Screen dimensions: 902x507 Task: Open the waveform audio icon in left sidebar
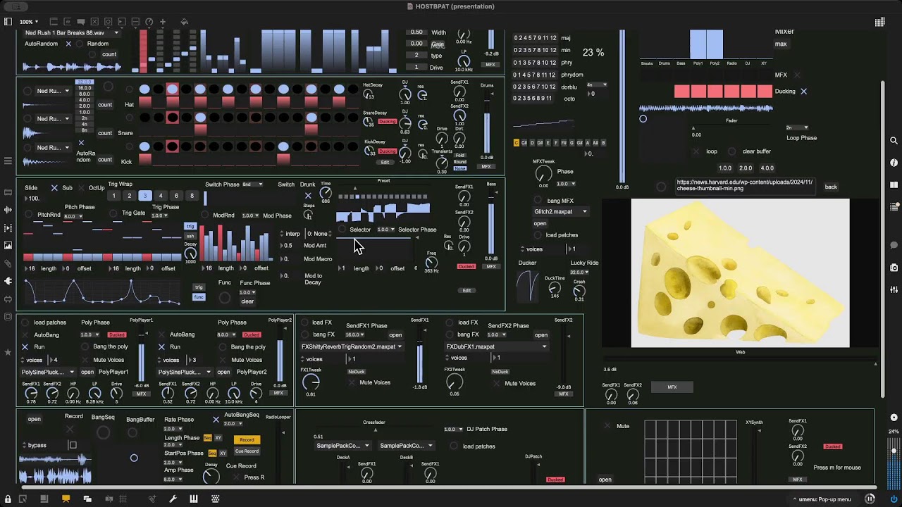(8, 210)
